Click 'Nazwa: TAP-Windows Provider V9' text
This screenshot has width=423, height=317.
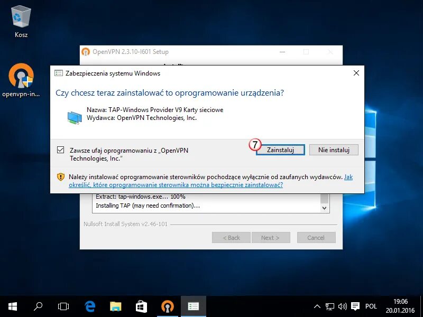pyautogui.click(x=134, y=110)
